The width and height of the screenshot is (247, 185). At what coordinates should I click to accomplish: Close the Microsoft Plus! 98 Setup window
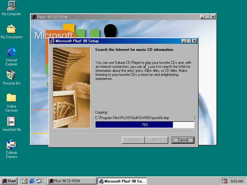point(195,41)
